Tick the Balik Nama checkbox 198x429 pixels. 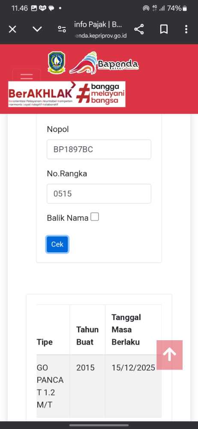pos(95,217)
